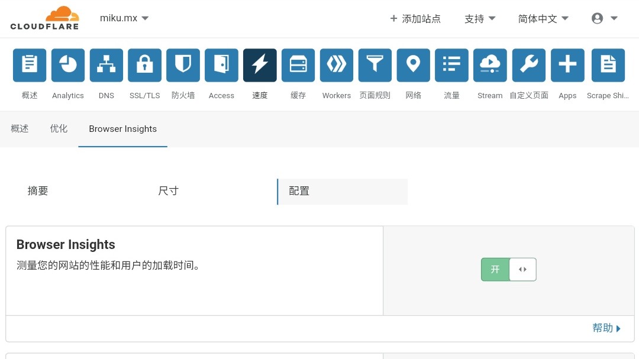
Task: Click 添加站点 add site button
Action: (415, 19)
